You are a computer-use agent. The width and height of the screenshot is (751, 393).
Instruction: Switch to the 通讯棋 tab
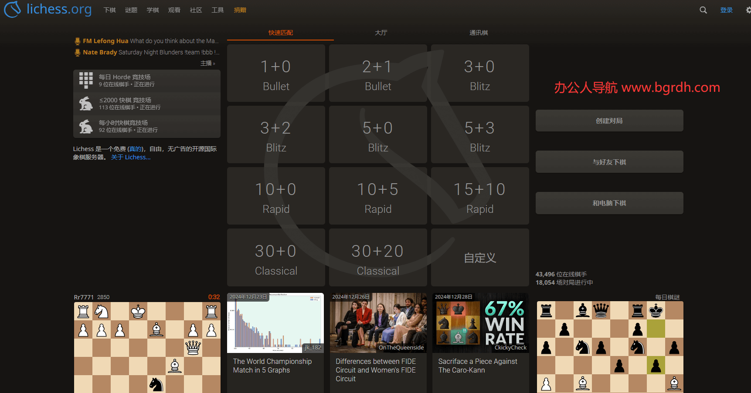point(479,33)
